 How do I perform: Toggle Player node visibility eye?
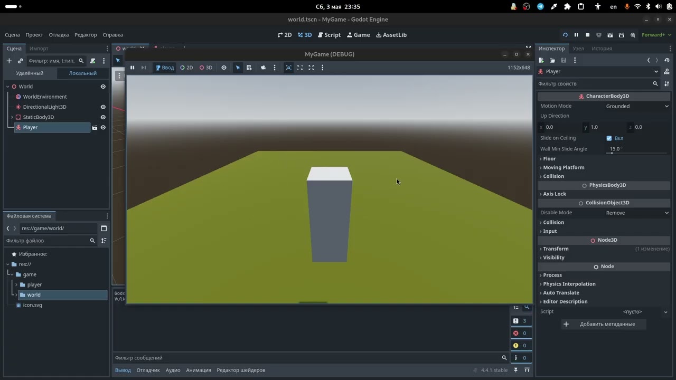click(103, 127)
